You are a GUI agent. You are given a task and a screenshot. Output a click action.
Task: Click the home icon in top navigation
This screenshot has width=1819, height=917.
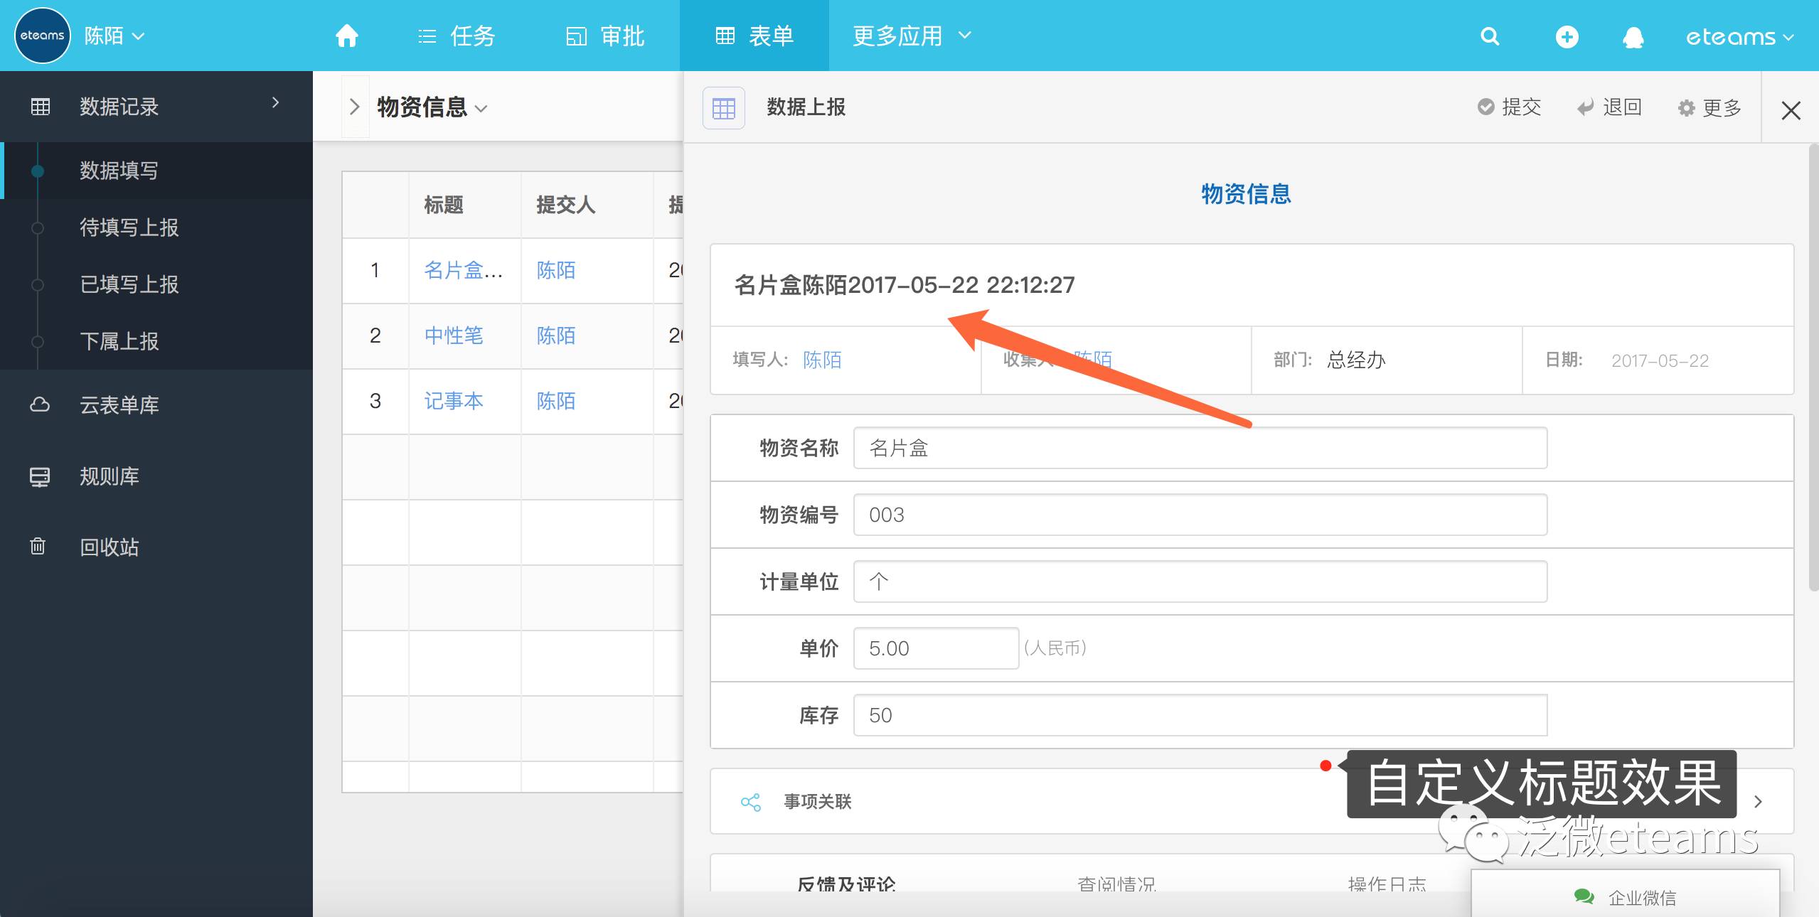(346, 36)
